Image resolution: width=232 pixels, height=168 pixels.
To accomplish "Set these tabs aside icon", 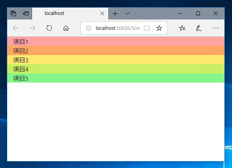I will pos(26,13).
